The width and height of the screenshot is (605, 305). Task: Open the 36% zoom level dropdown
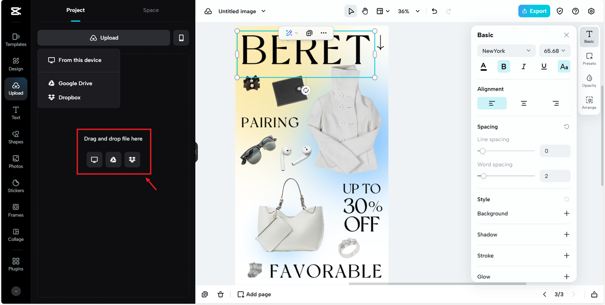pyautogui.click(x=409, y=11)
